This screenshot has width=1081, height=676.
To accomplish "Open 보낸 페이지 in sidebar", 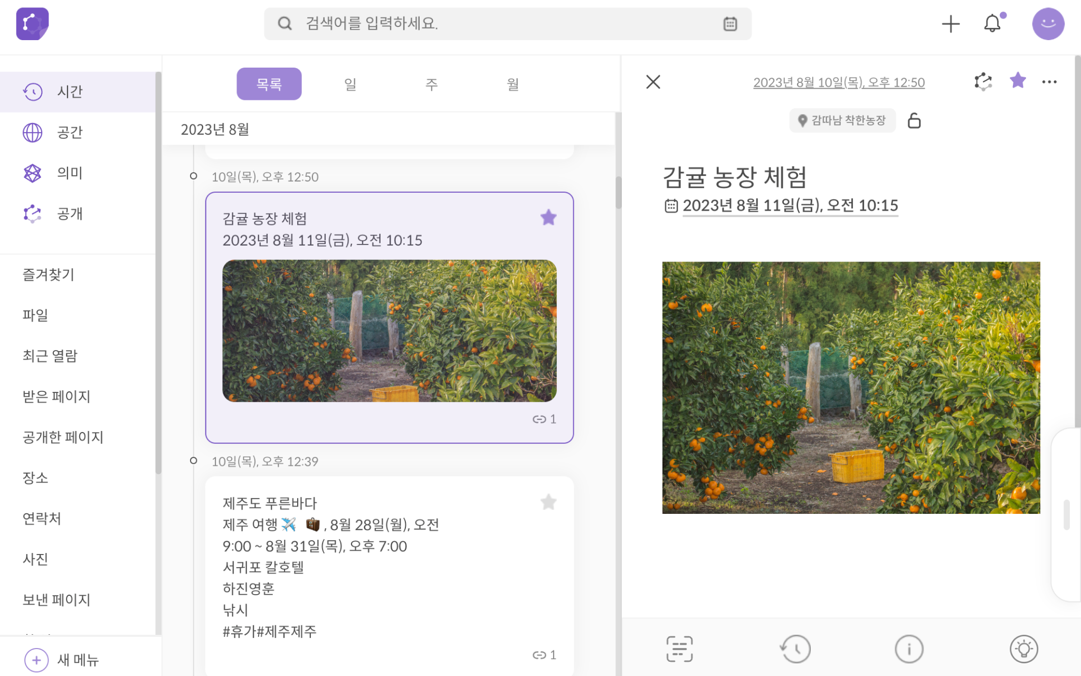I will (x=56, y=600).
